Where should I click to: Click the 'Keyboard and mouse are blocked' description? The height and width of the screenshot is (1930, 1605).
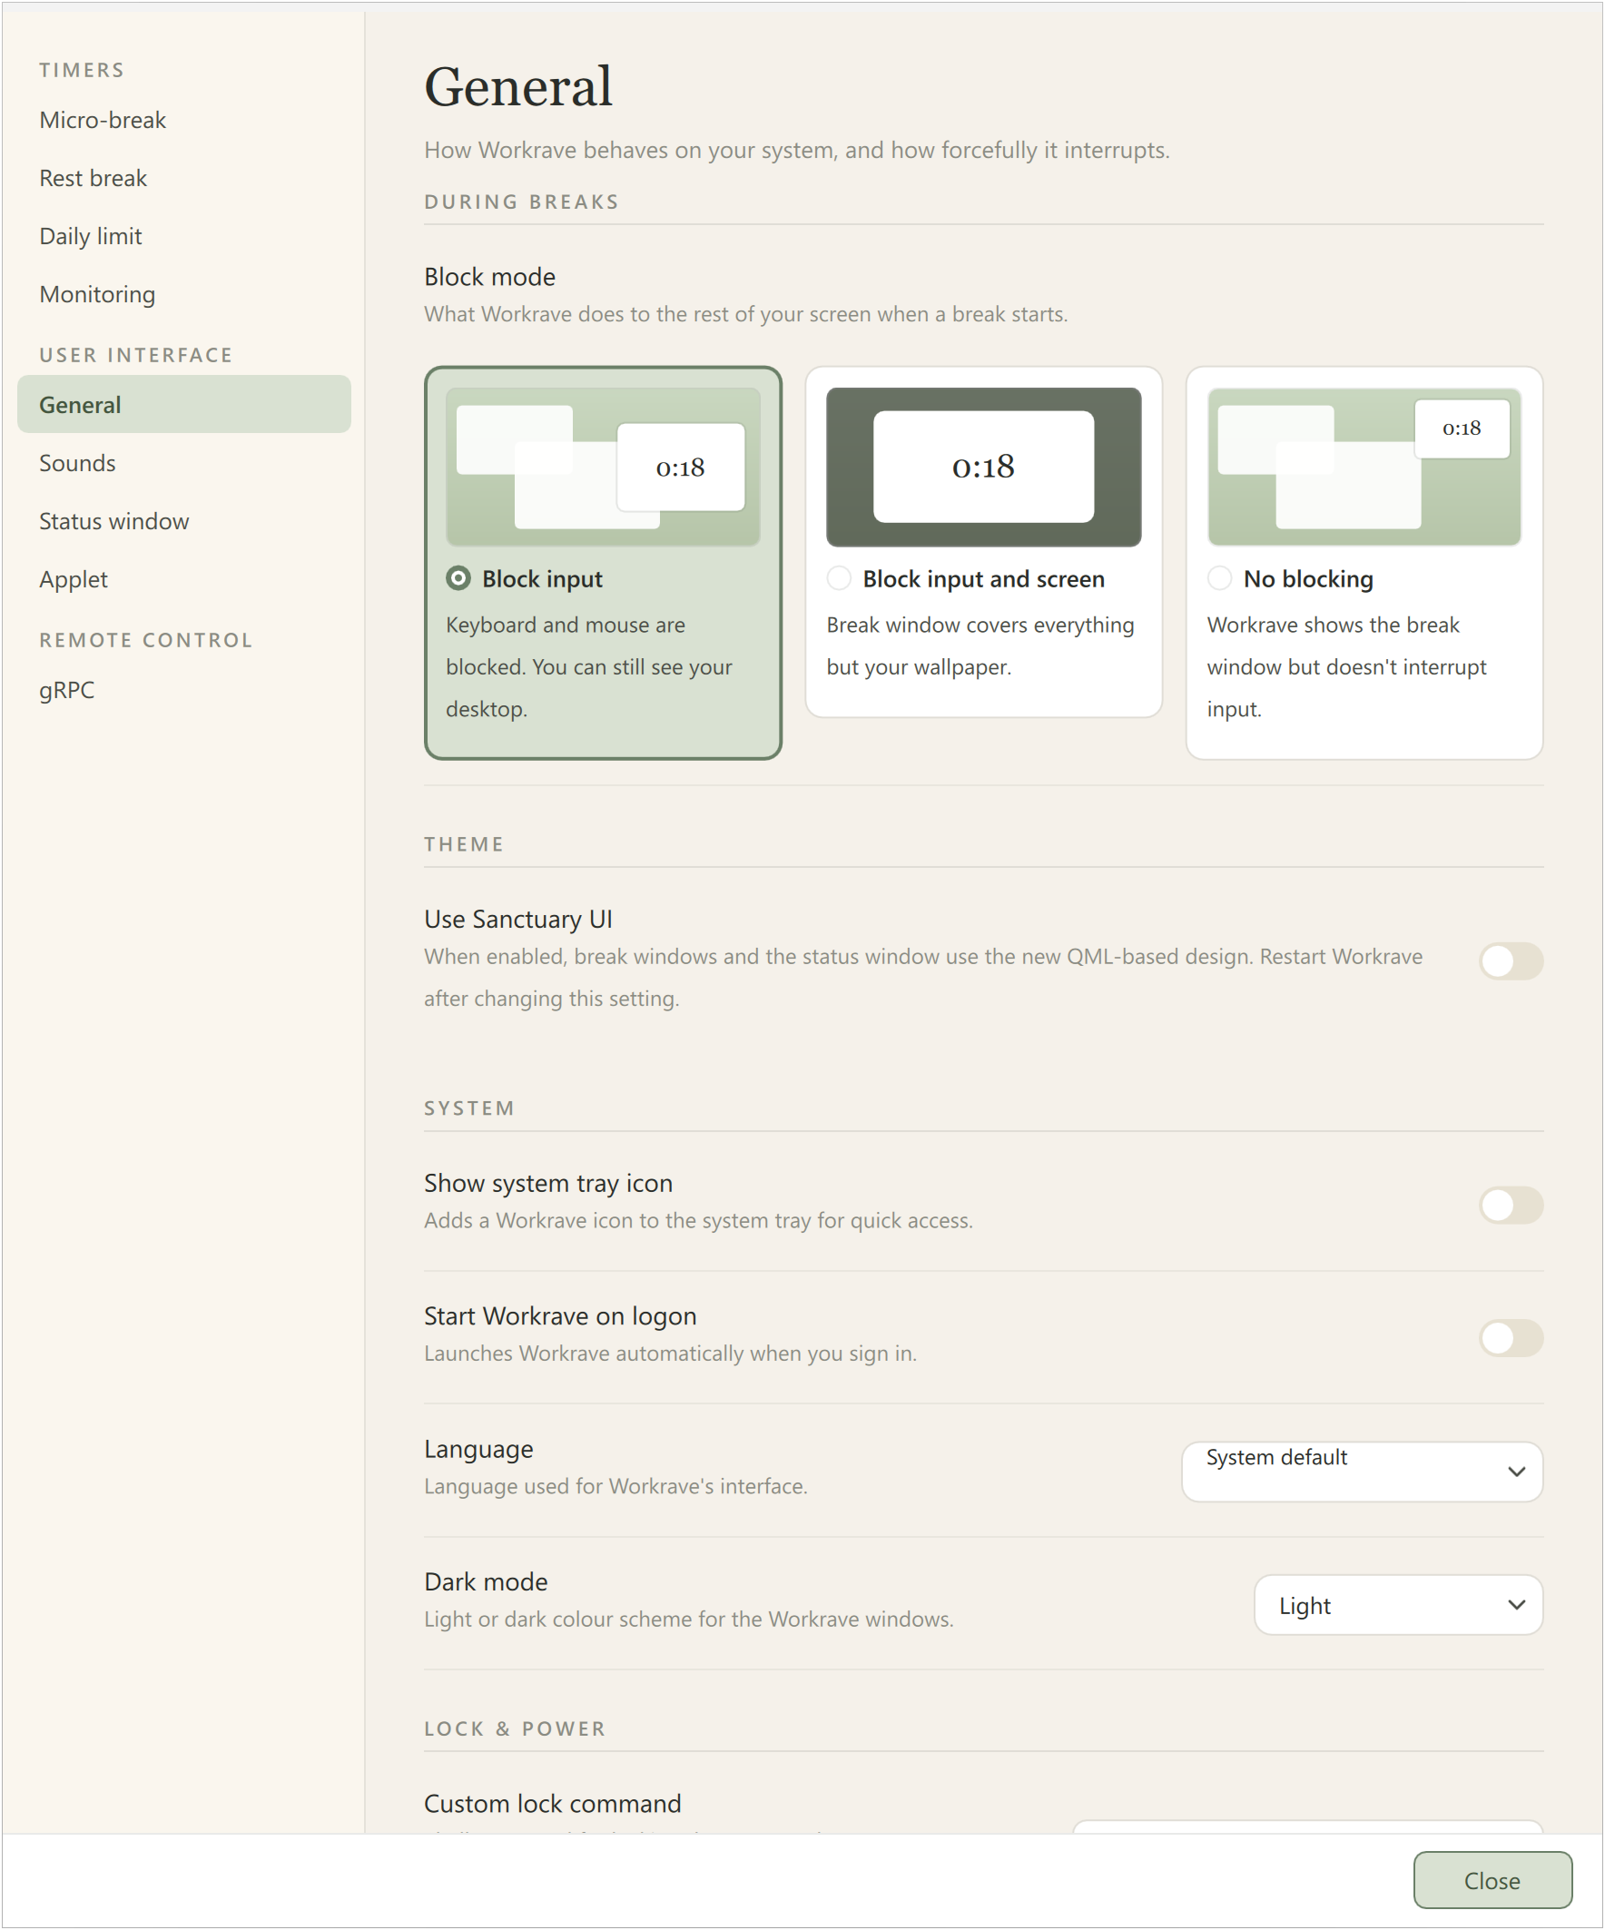[x=589, y=666]
